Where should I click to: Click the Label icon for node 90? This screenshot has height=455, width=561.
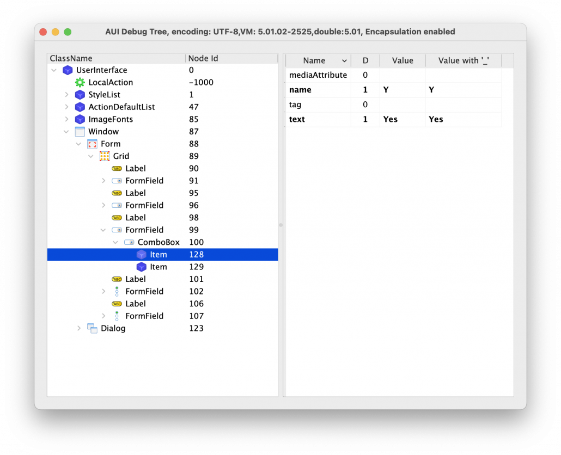point(117,168)
